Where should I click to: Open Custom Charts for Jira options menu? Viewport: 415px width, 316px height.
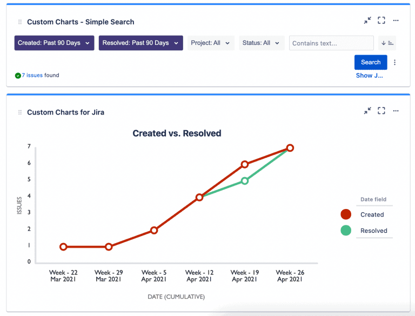[396, 111]
